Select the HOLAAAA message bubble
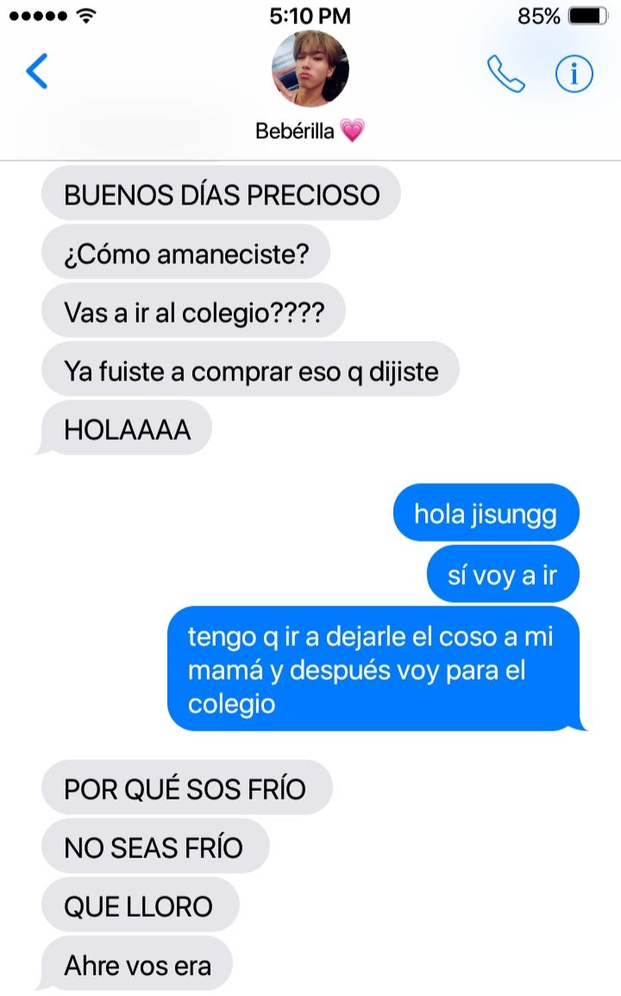Image resolution: width=621 pixels, height=996 pixels. [125, 429]
